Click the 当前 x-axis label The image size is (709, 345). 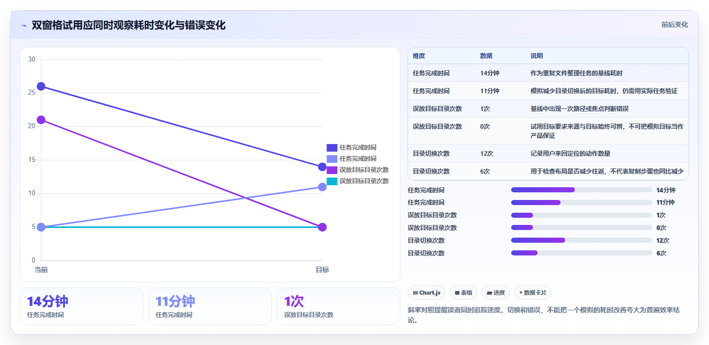coord(41,270)
